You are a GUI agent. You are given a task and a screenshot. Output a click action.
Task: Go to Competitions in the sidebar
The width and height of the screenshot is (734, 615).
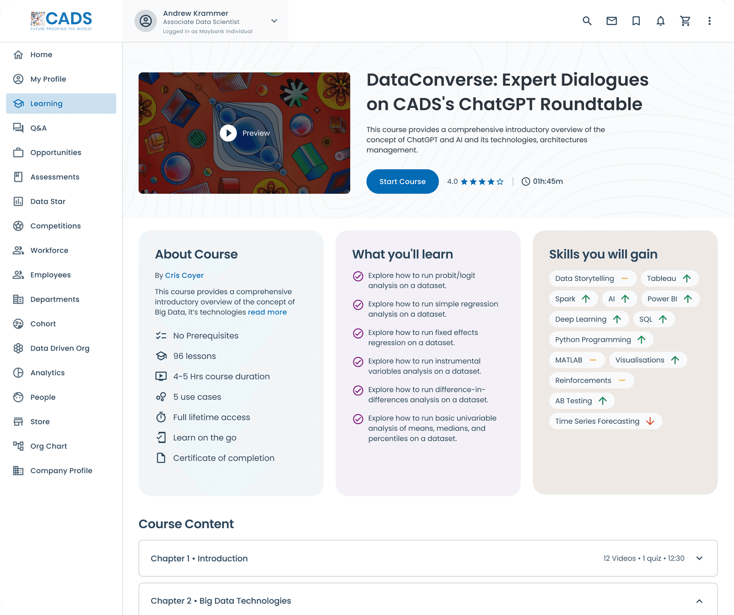tap(55, 226)
